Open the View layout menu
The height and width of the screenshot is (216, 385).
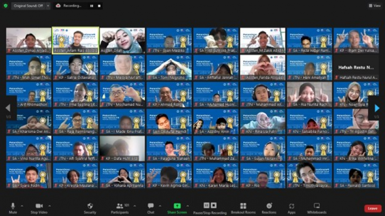click(x=375, y=6)
